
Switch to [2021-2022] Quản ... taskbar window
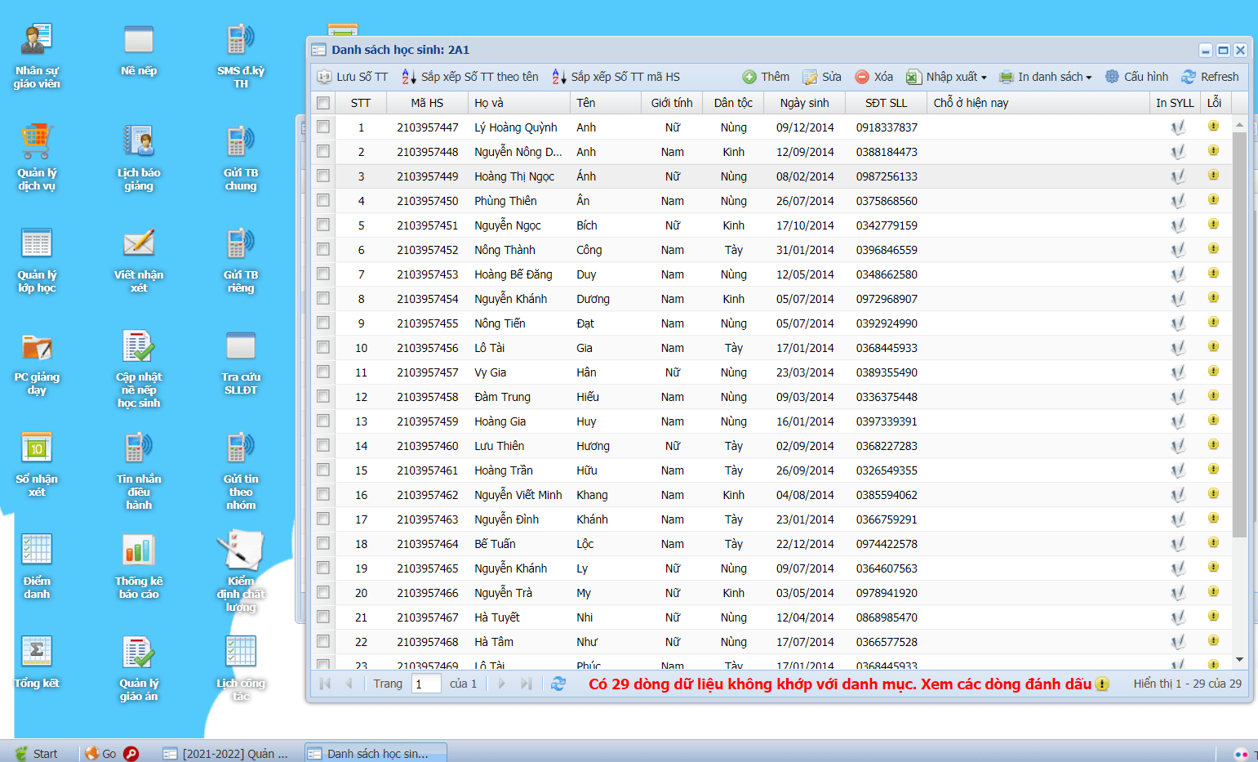click(x=226, y=753)
